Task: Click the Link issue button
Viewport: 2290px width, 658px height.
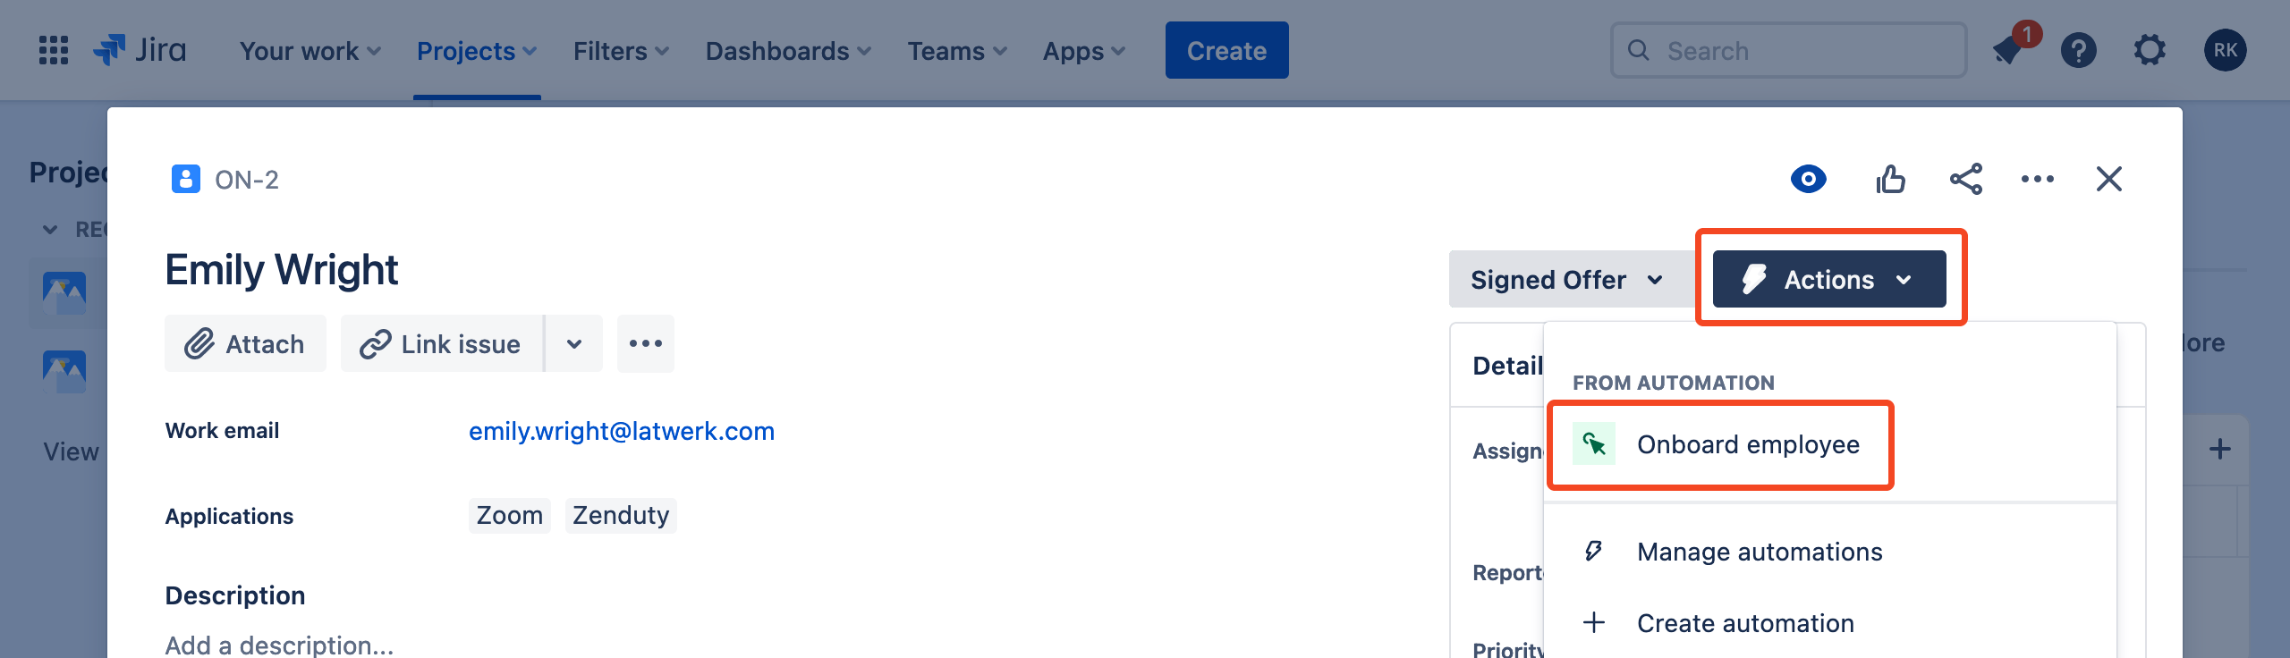Action: click(x=442, y=343)
